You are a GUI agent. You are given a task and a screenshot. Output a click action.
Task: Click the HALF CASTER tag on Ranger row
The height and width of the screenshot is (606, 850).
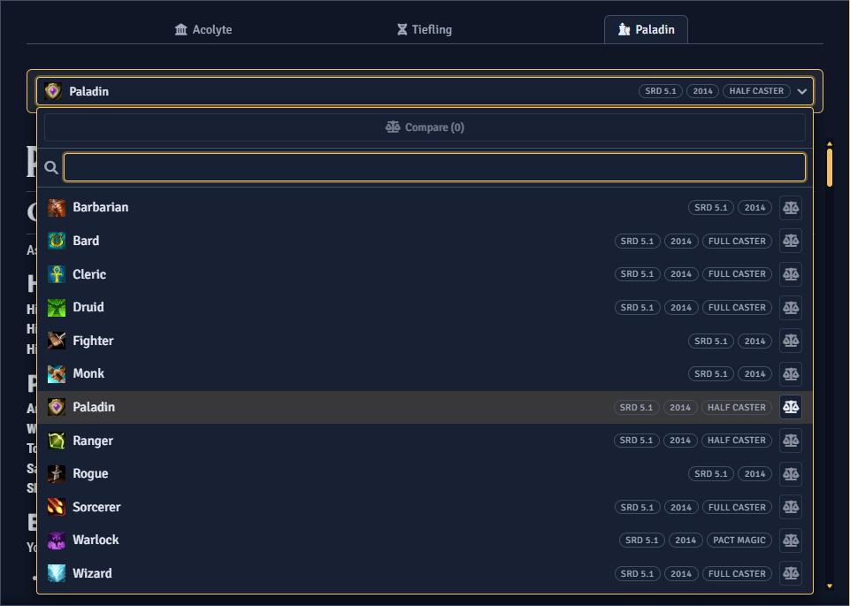coord(736,441)
